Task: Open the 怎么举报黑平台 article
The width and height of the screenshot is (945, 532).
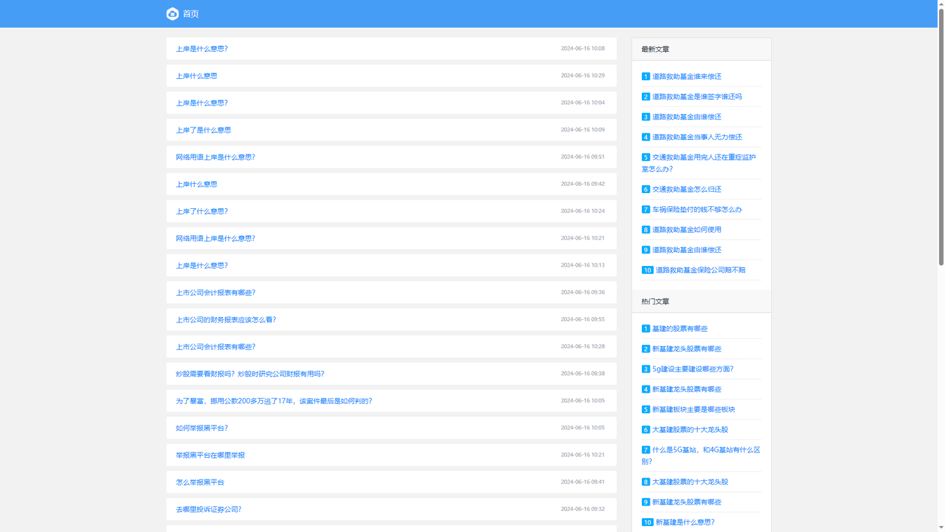Action: coord(199,482)
